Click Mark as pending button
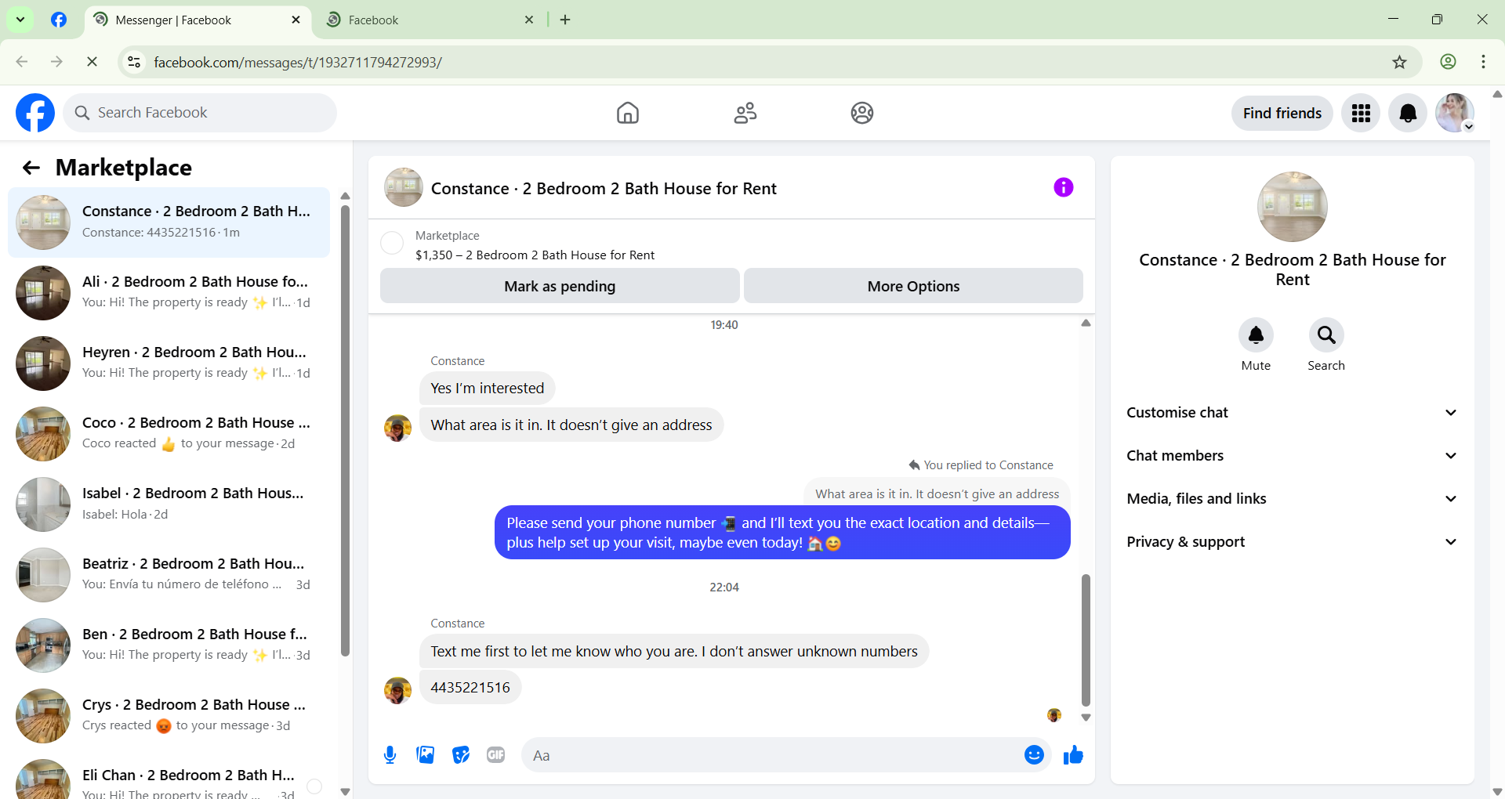Screen dimensions: 1505x799 pos(560,286)
